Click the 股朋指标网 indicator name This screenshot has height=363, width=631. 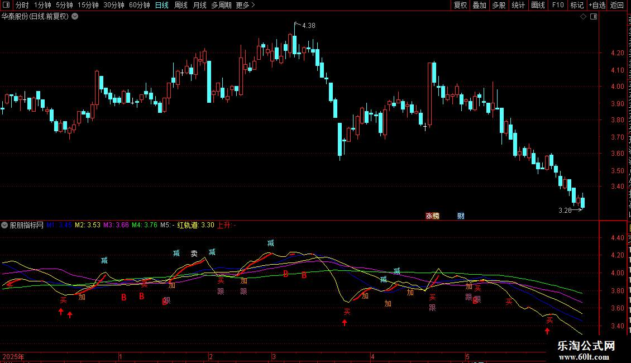click(x=27, y=225)
